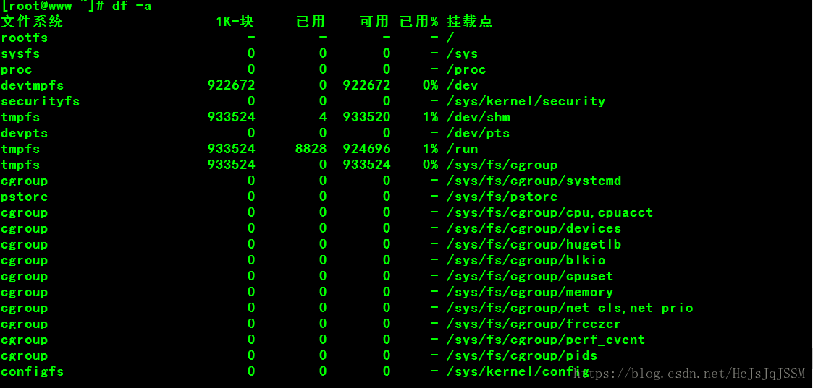Select the filesystem name "sysfs"
This screenshot has height=388, width=813.
(x=21, y=53)
